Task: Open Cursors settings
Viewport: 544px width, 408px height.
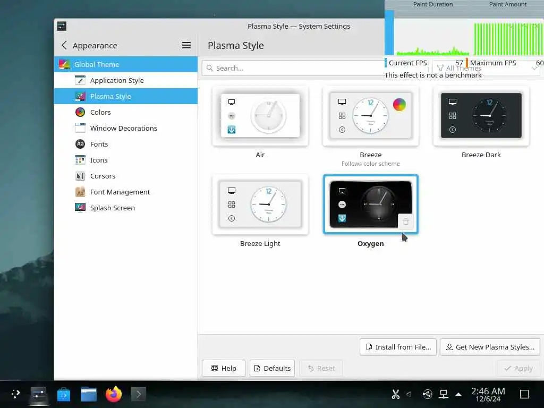Action: (125, 176)
